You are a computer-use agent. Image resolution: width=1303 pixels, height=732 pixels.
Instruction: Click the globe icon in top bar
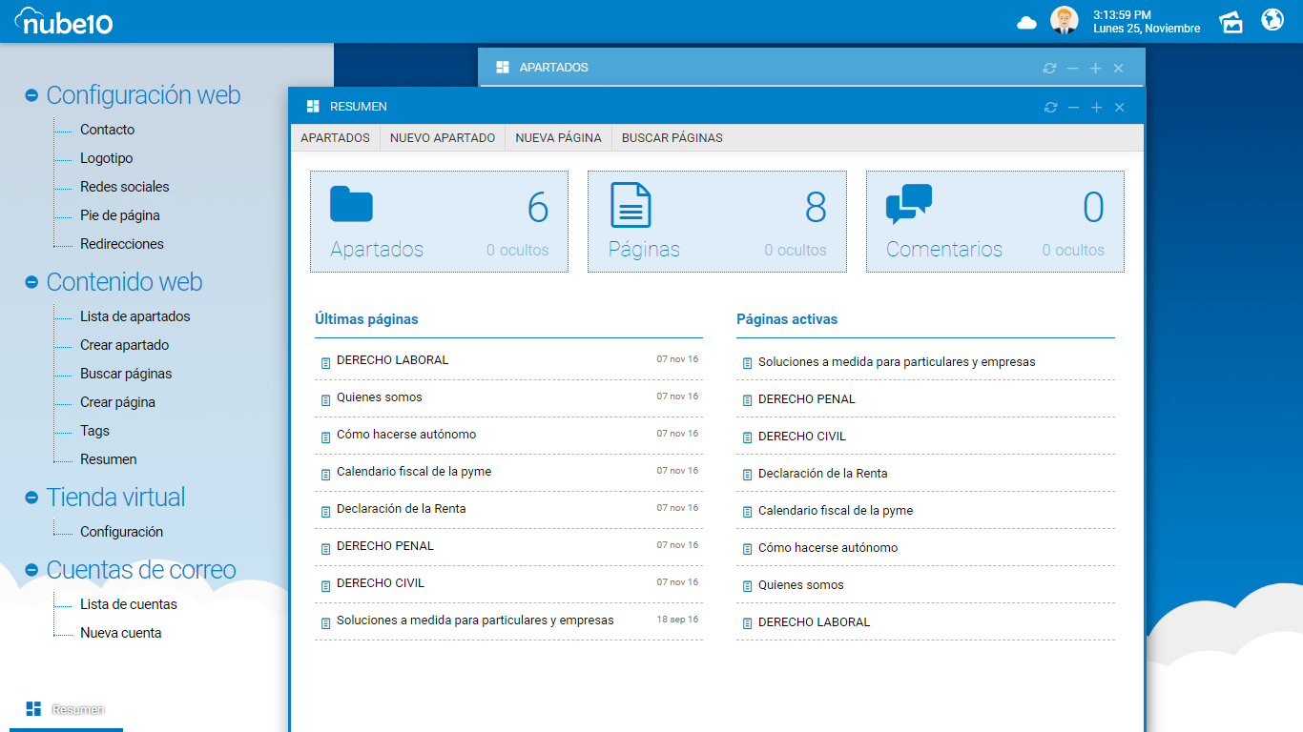1272,20
